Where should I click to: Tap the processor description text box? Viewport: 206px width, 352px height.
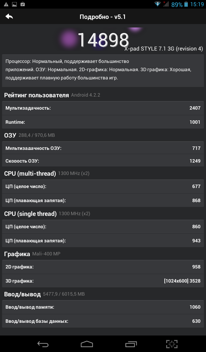coord(103,70)
